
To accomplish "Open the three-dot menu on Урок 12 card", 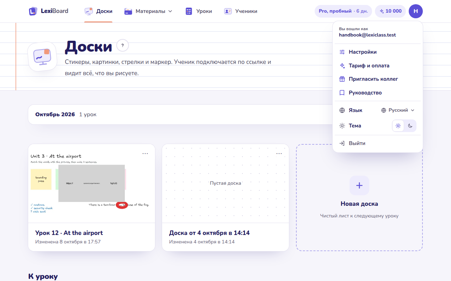I will (145, 153).
